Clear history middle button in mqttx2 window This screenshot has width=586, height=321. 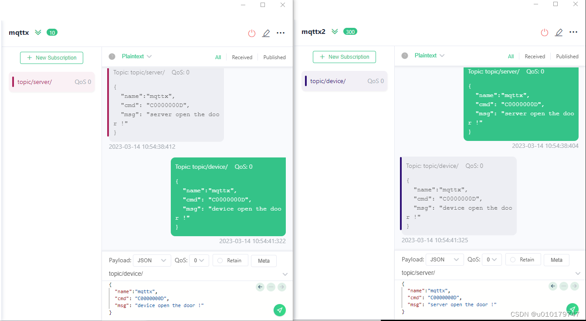(564, 286)
